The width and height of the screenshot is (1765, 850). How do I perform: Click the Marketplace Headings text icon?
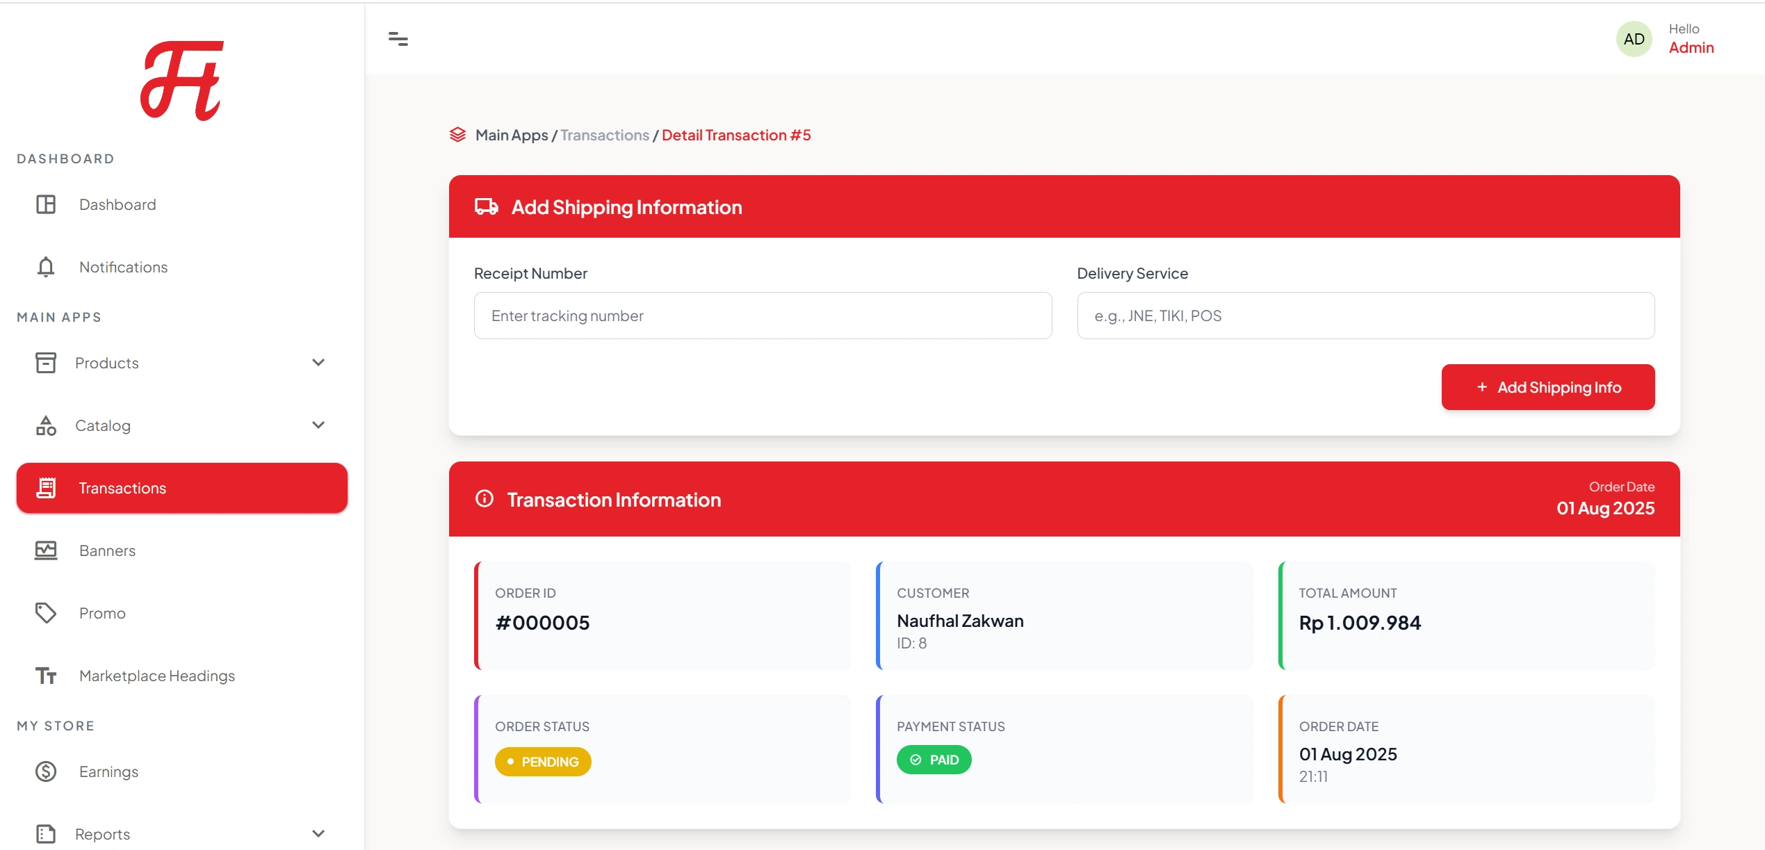tap(45, 675)
